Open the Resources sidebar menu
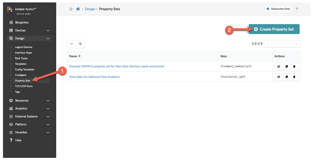Screen dimensions: 313x160 coord(29,101)
